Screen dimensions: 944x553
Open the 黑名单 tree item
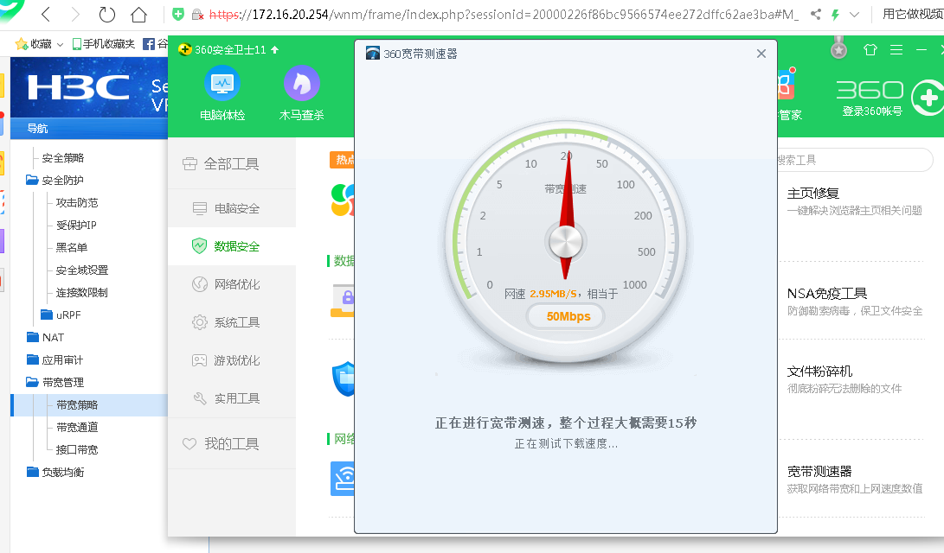coord(72,248)
